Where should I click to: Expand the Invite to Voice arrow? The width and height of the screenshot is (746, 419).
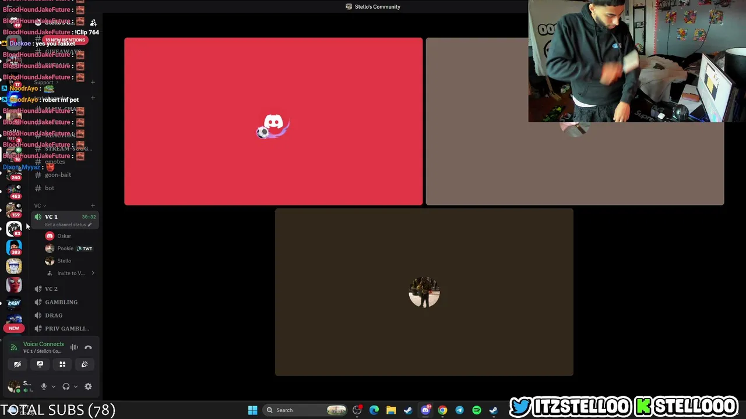pos(93,273)
